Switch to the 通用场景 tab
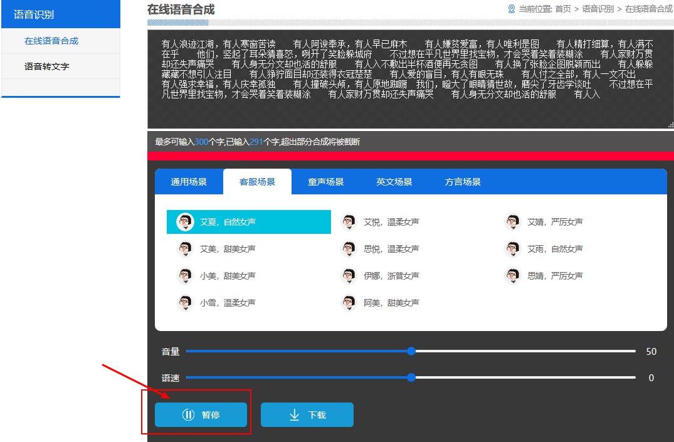The height and width of the screenshot is (442, 674). pos(189,182)
